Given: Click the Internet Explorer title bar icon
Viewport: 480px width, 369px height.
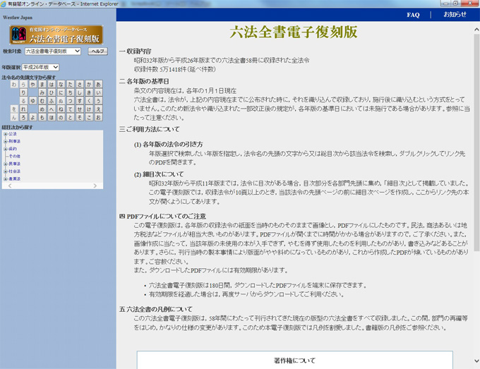Looking at the screenshot, I should point(4,4).
